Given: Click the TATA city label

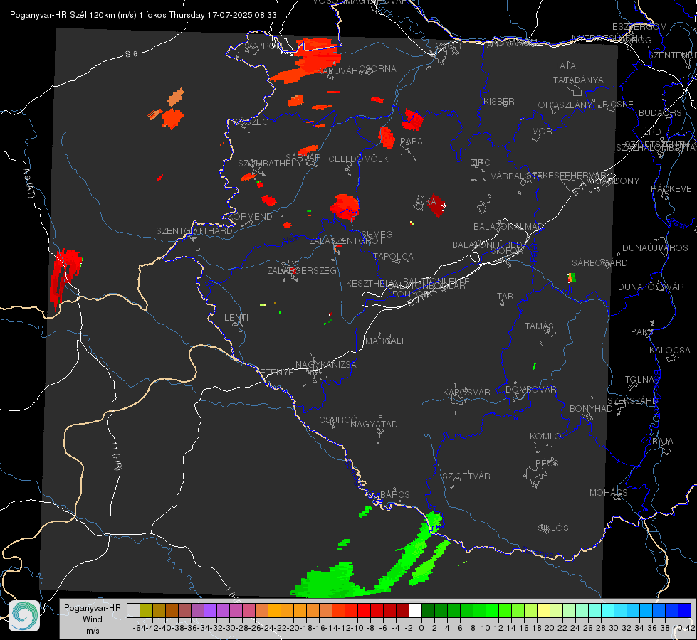Looking at the screenshot, I should point(565,65).
